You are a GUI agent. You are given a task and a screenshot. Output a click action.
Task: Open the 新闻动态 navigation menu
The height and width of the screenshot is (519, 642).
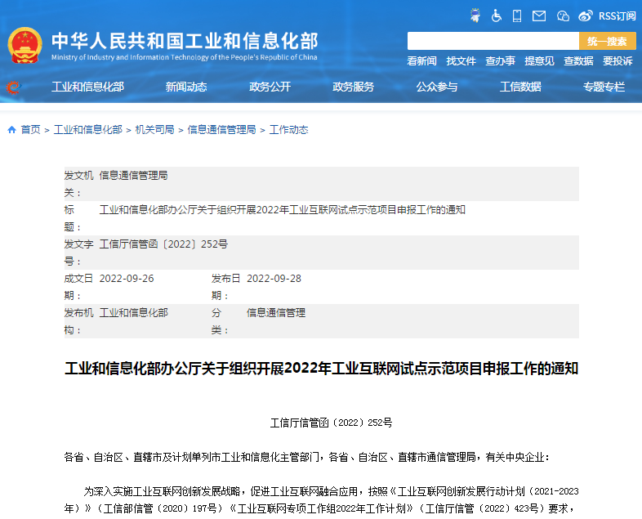coord(186,87)
